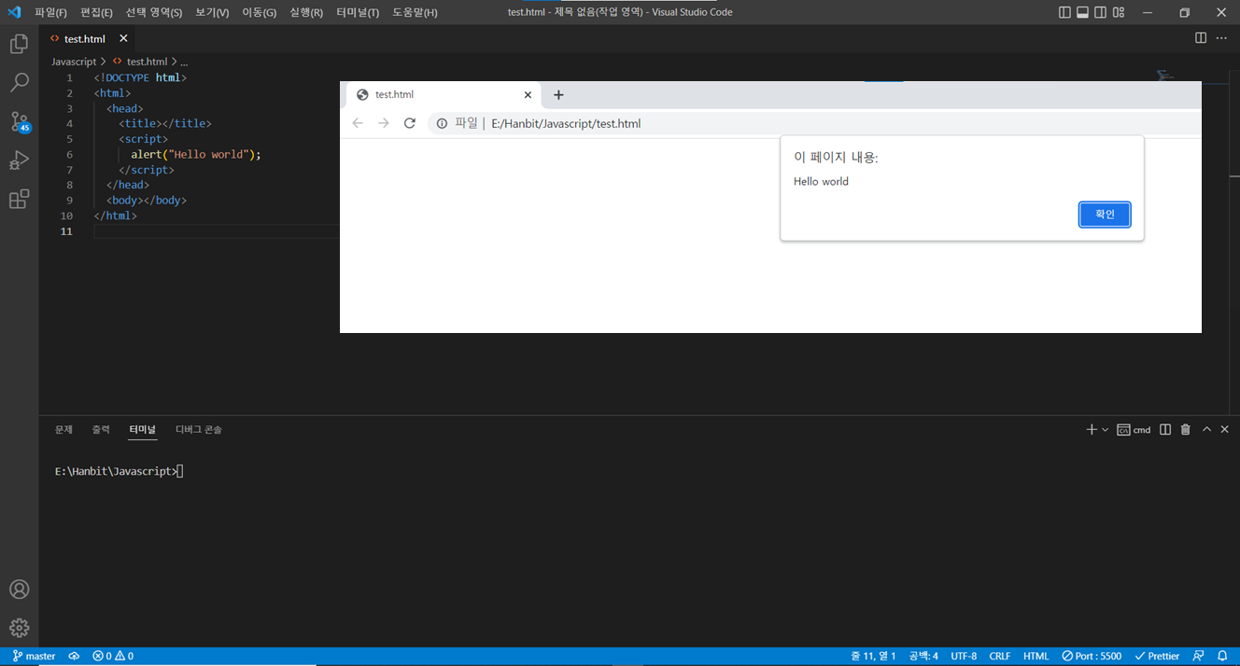The width and height of the screenshot is (1240, 666).
Task: Click line 6 alert code text
Action: [x=196, y=154]
